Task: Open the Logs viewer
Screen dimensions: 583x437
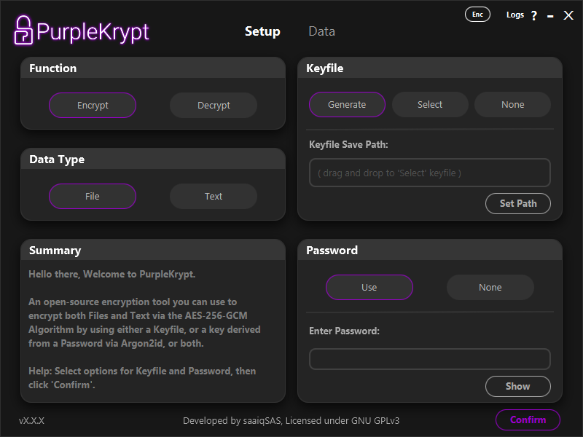Action: (514, 15)
